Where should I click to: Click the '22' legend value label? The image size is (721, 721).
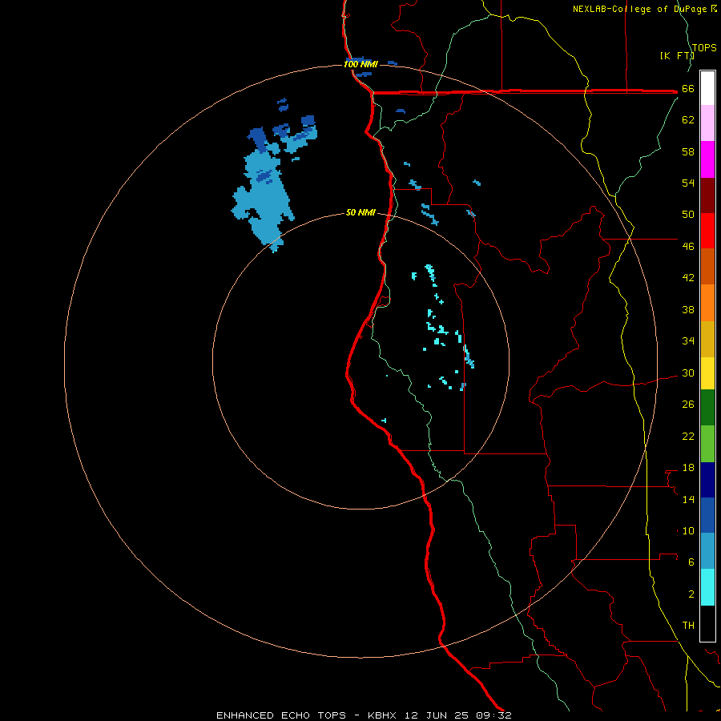click(688, 437)
